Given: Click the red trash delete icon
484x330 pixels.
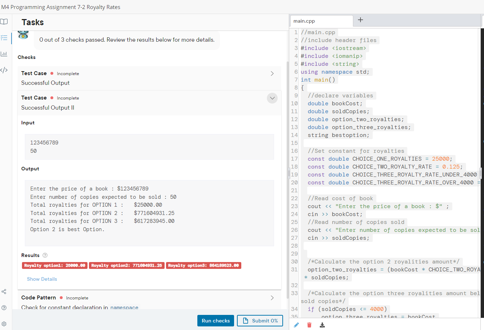Looking at the screenshot, I should point(309,325).
